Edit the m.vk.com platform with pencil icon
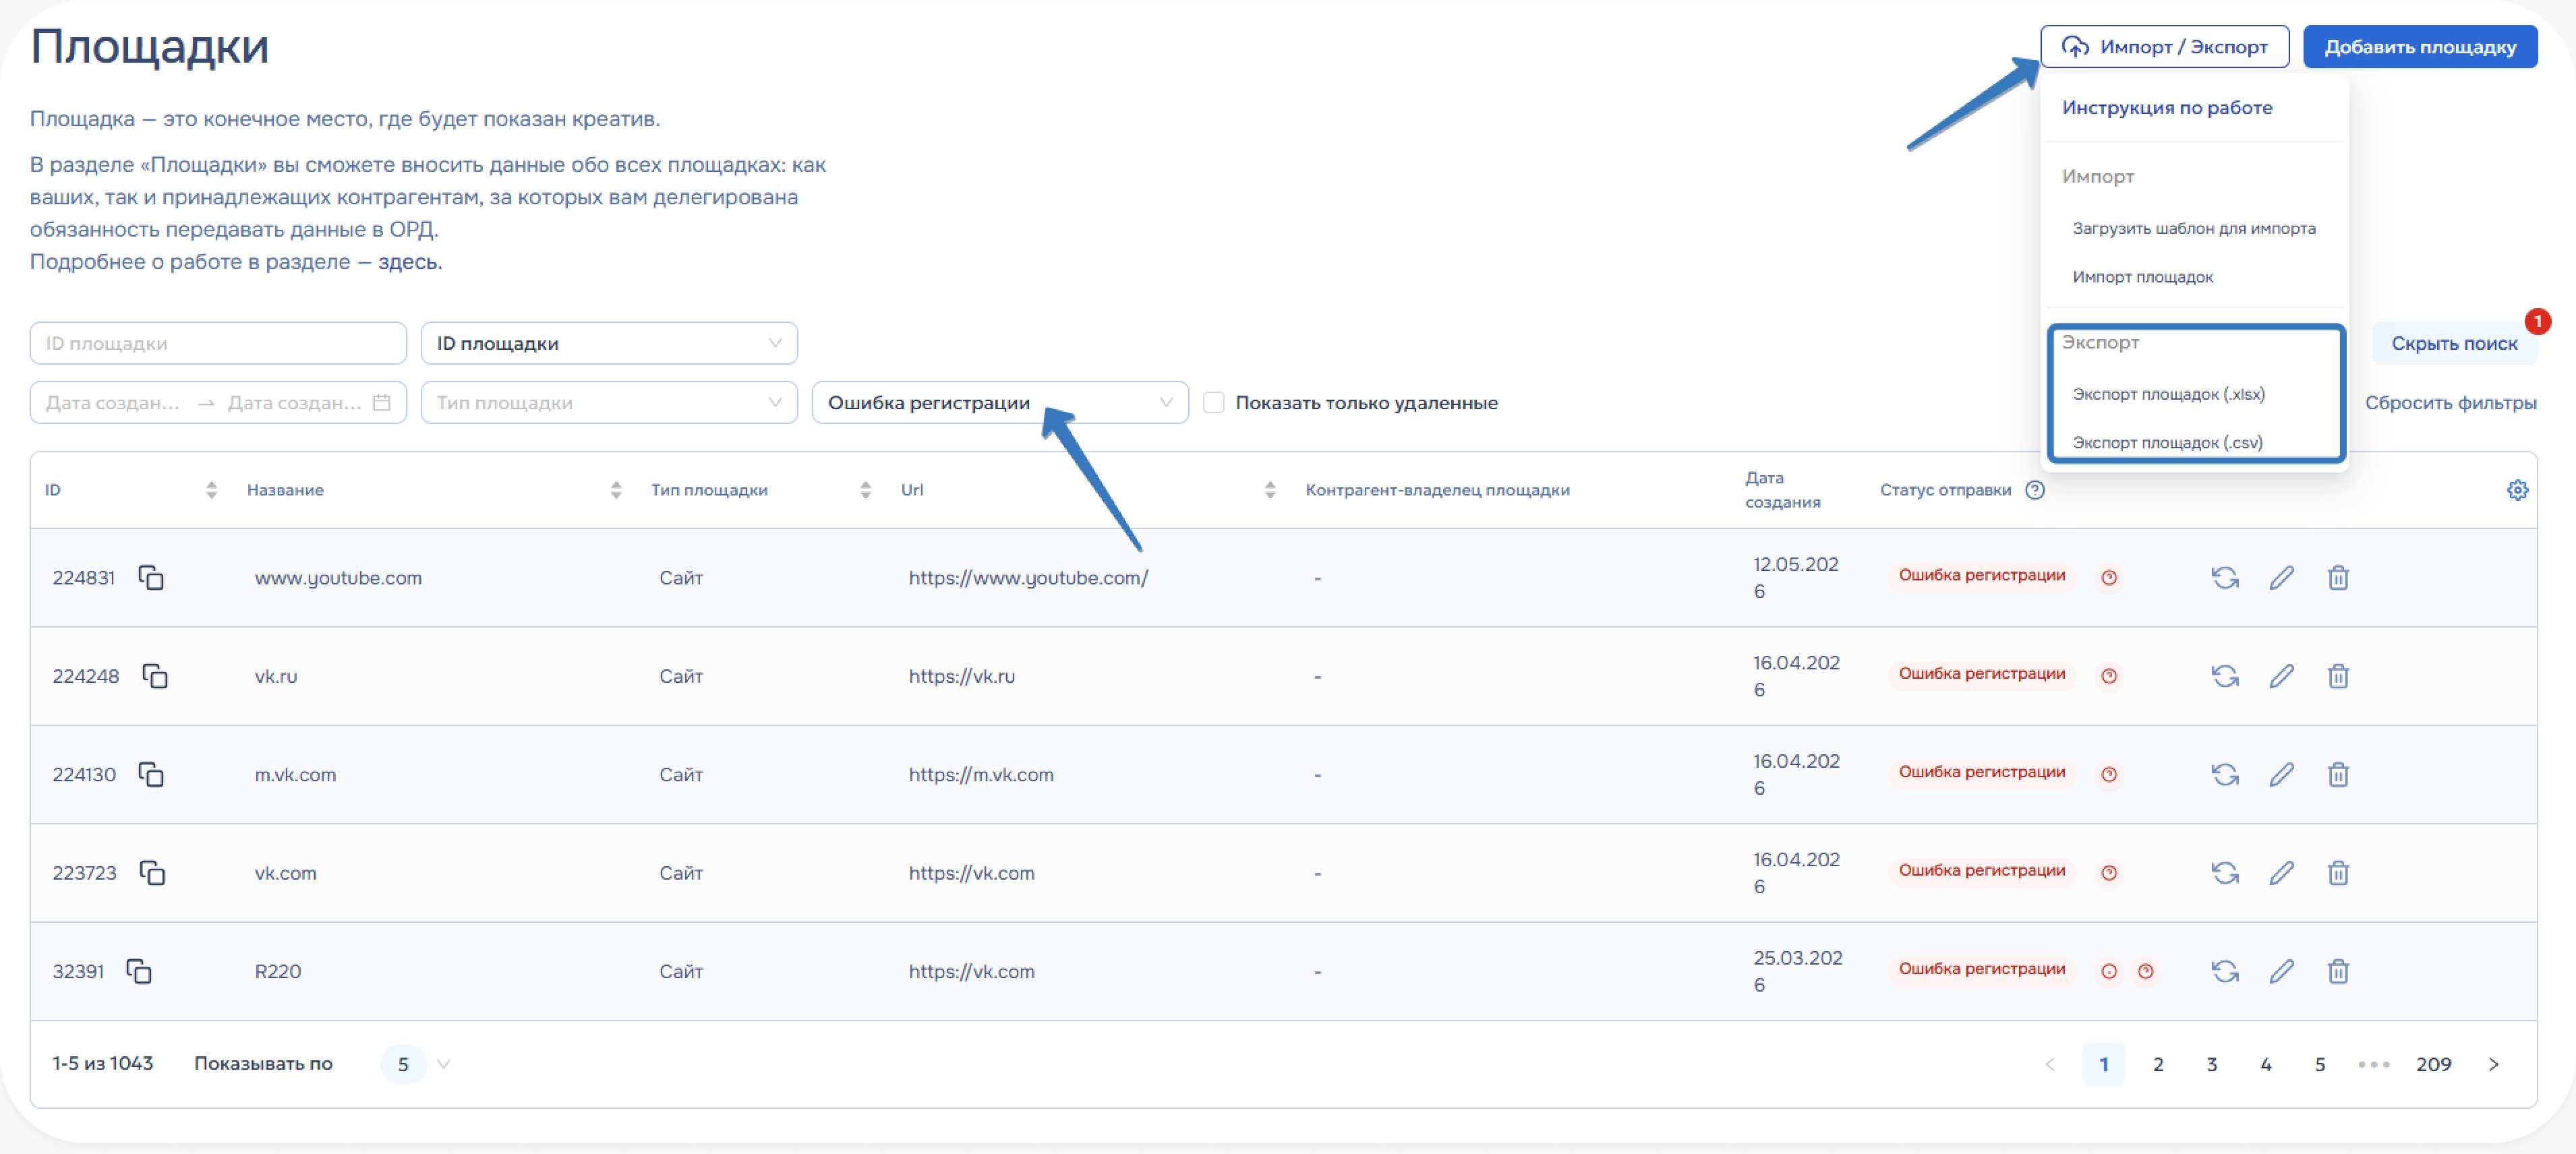The width and height of the screenshot is (2576, 1154). (x=2281, y=774)
